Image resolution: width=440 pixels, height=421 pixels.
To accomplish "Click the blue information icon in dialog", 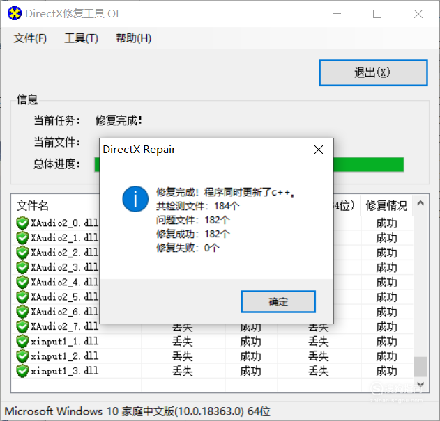I will coord(135,199).
